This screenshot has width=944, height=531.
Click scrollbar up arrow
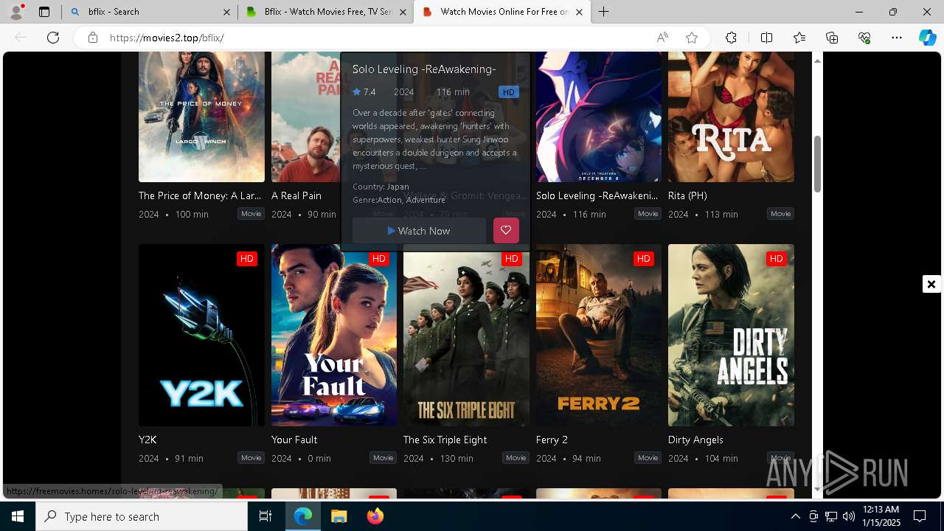point(817,60)
